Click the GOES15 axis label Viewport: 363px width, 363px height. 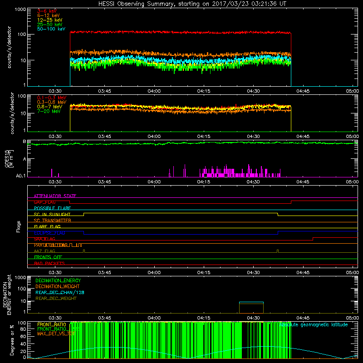click(x=9, y=158)
